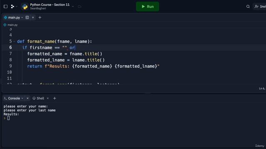Image resolution: width=266 pixels, height=149 pixels.
Task: Click the return f"Results:" line
Action: [93, 66]
